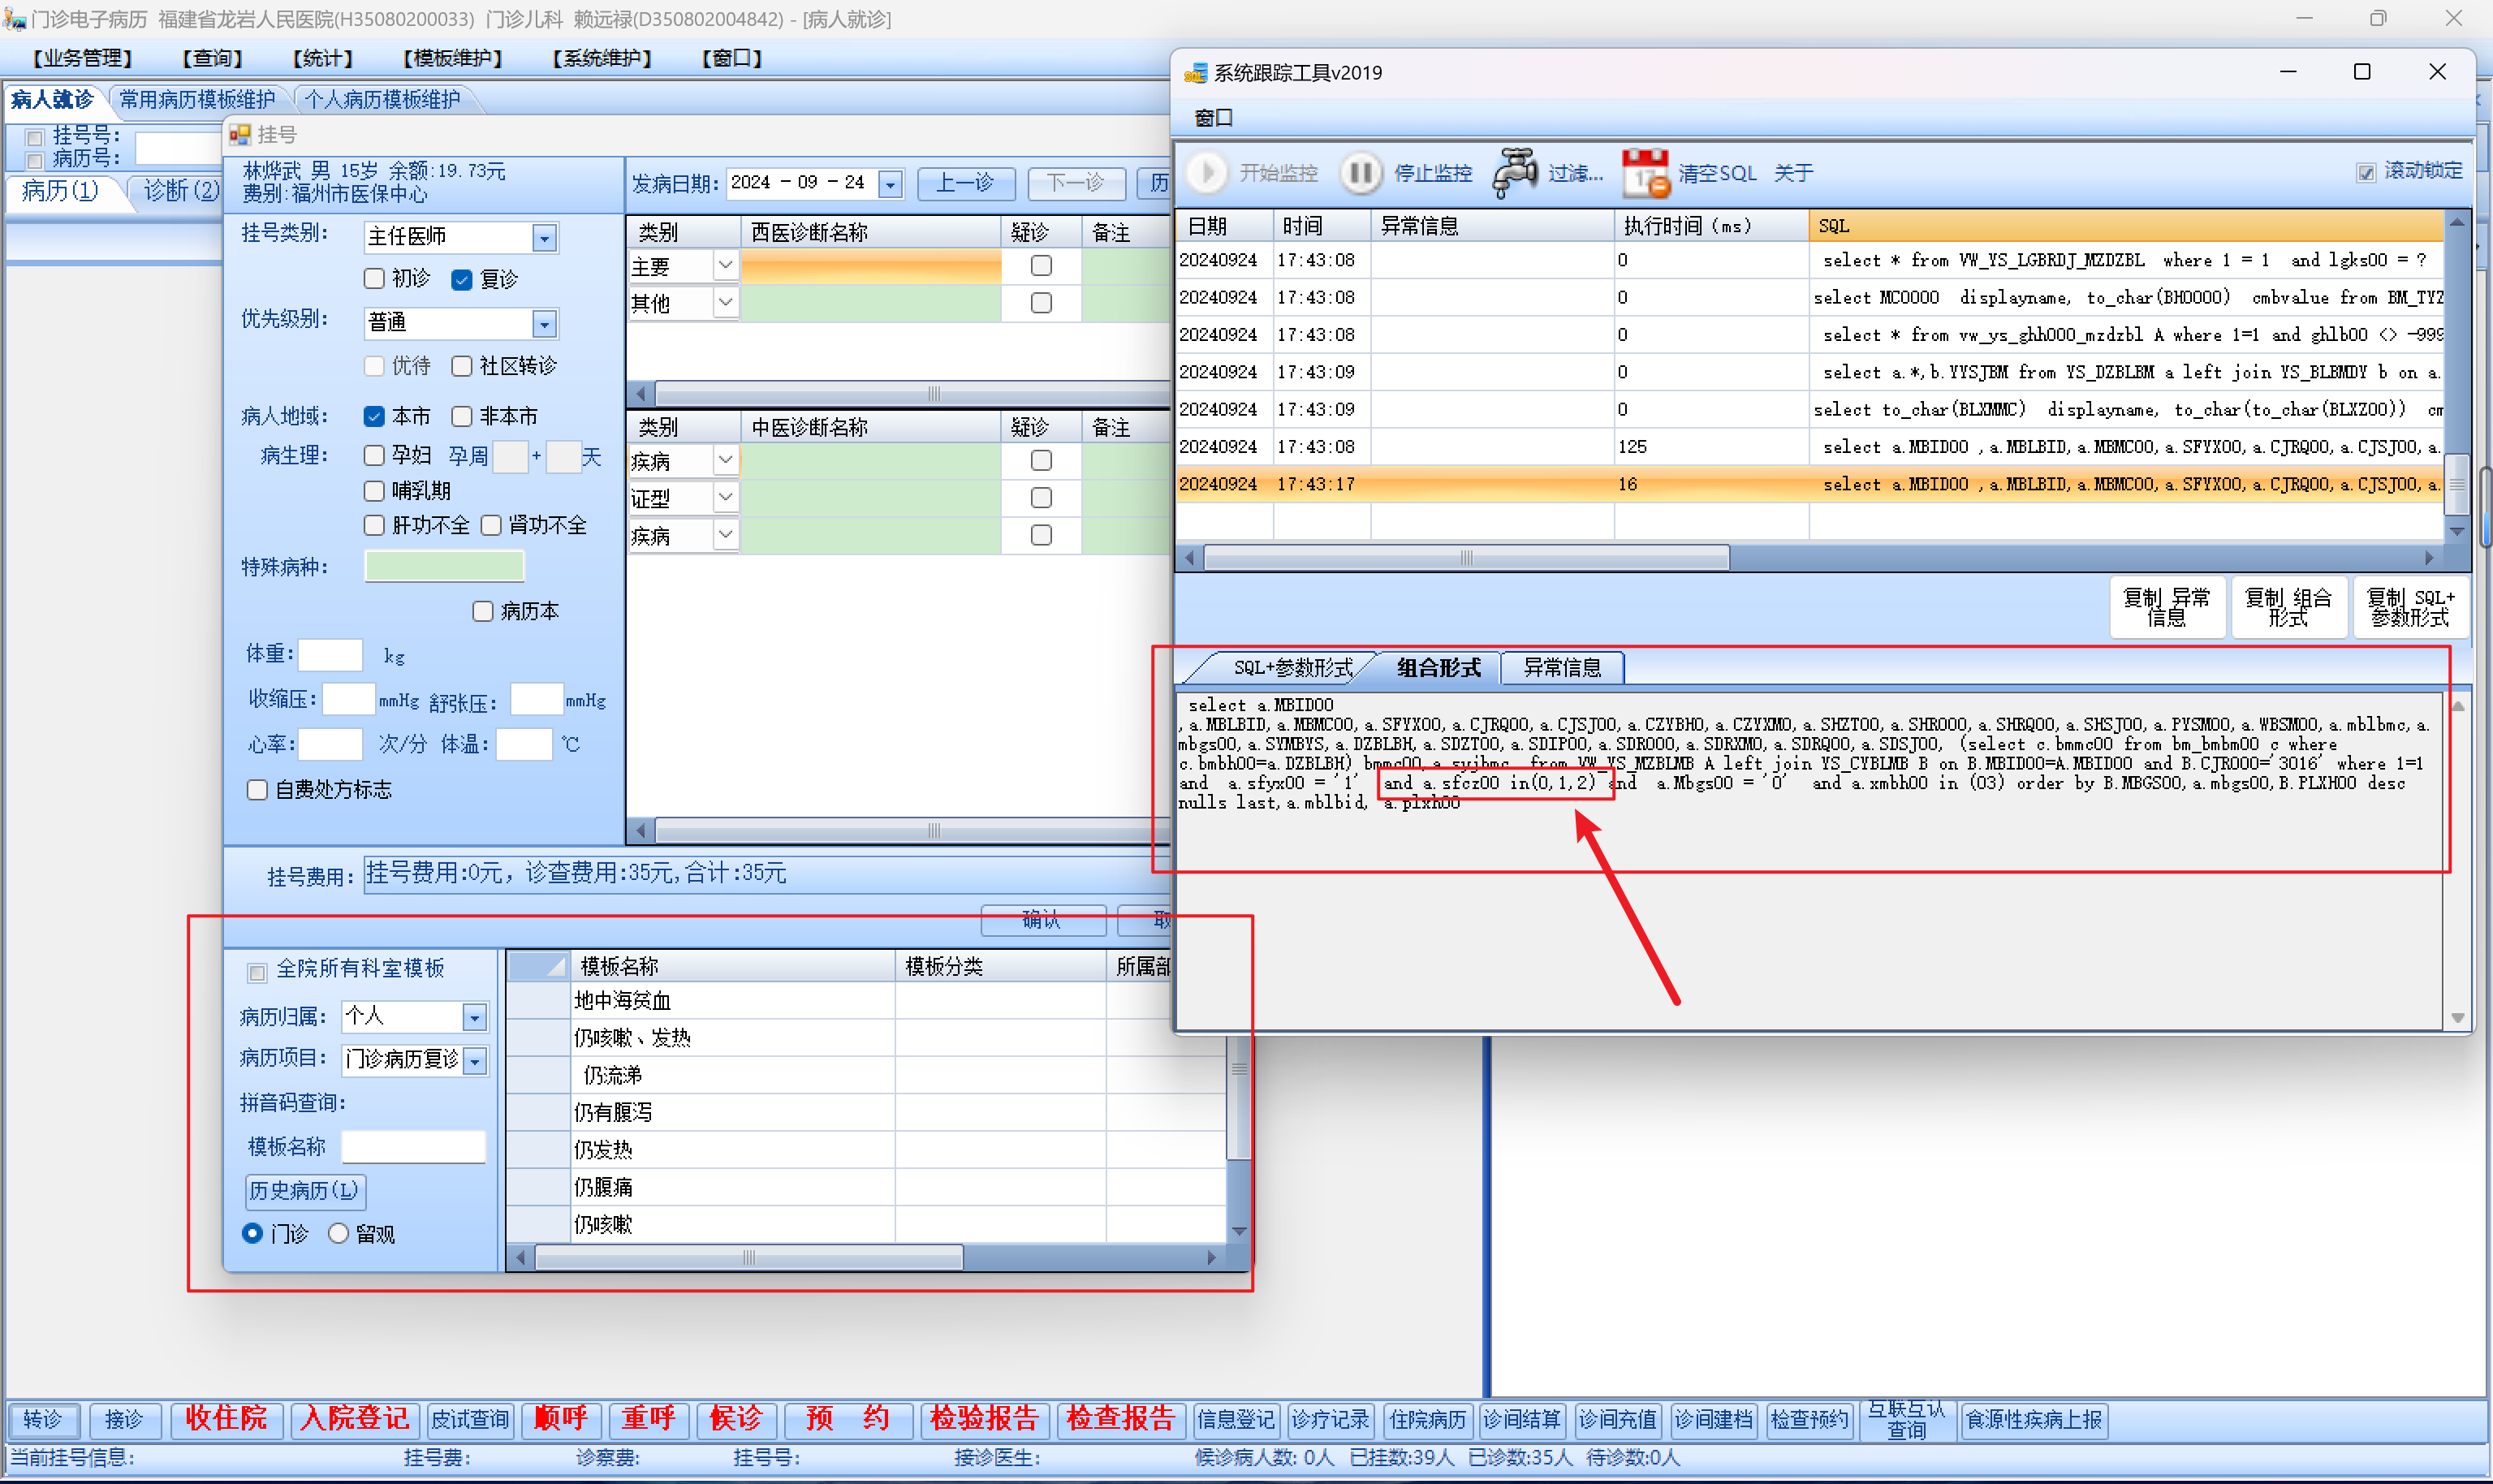Enable the 滚动锁定 checkbox
This screenshot has width=2493, height=1484.
click(2366, 172)
